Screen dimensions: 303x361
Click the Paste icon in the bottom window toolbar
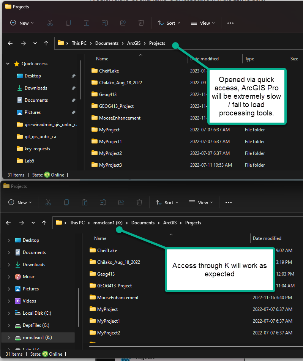pos(85,202)
